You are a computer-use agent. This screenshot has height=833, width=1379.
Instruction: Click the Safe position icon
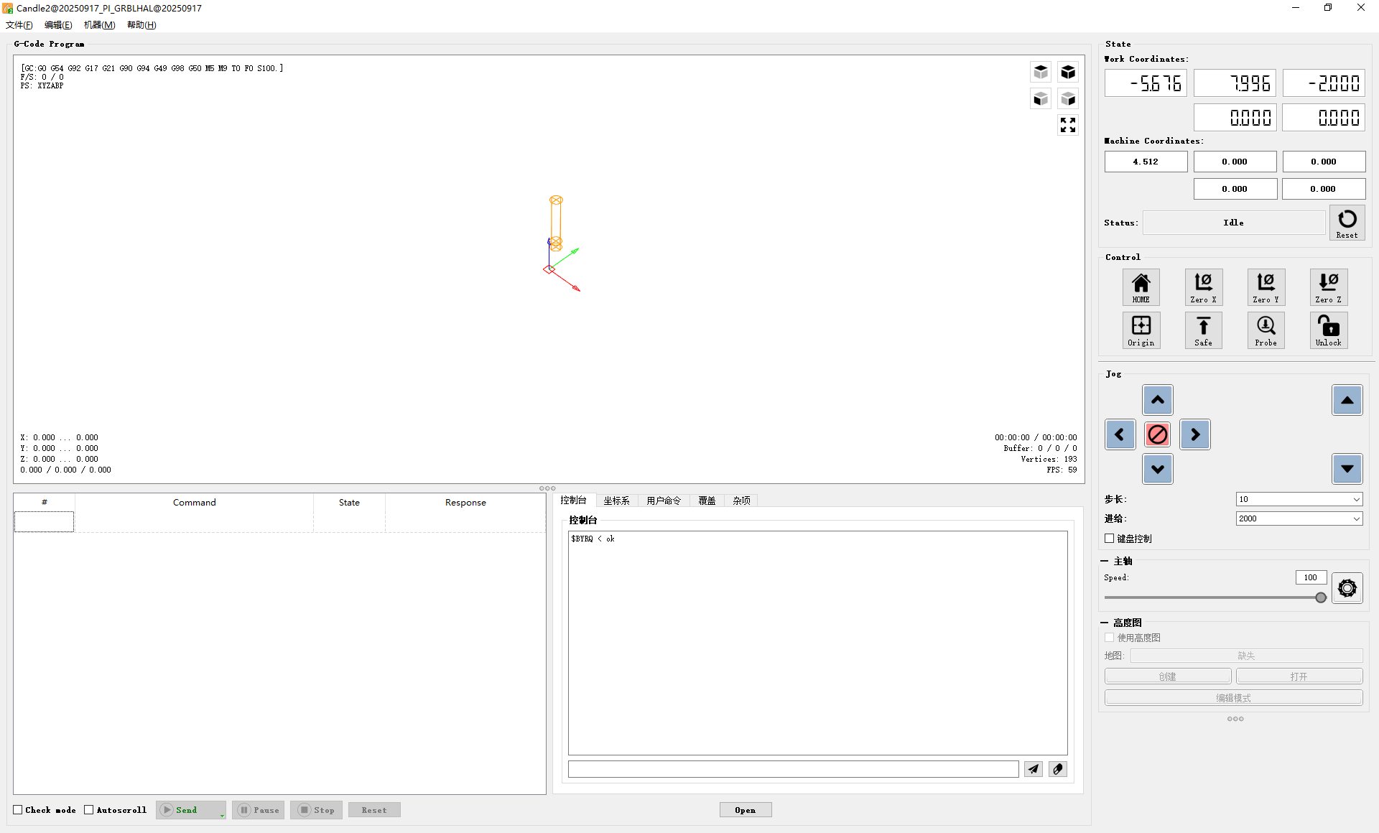(1203, 330)
